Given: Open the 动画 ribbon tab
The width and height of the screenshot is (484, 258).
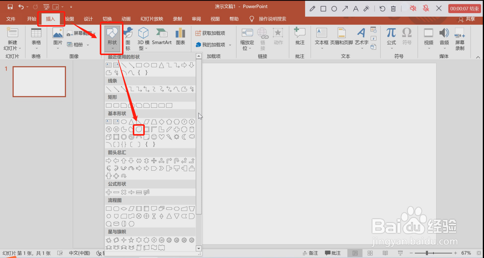Looking at the screenshot, I should (x=126, y=19).
